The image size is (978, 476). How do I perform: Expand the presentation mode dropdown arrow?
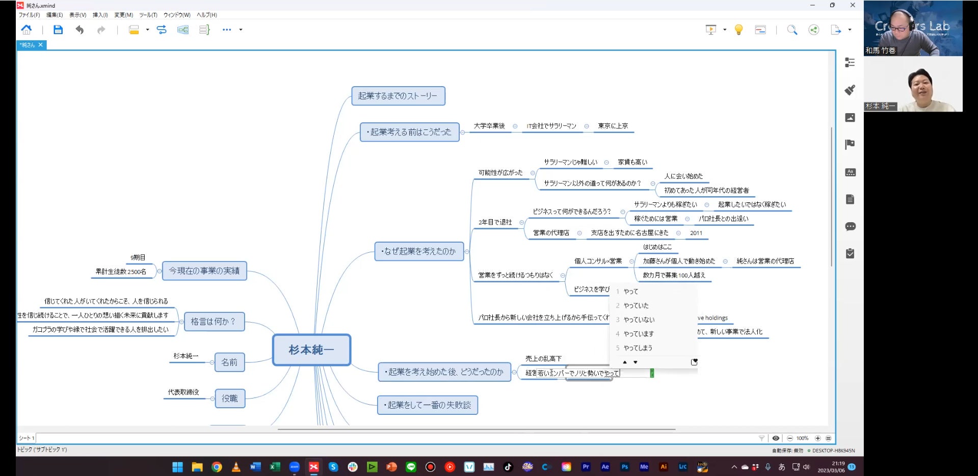click(x=725, y=30)
